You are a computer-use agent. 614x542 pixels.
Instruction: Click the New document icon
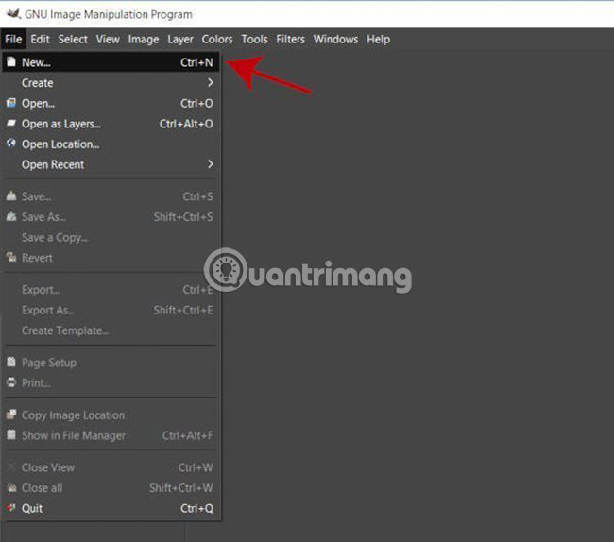[11, 61]
